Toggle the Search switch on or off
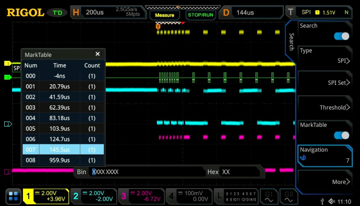360x206 pixels. click(341, 36)
